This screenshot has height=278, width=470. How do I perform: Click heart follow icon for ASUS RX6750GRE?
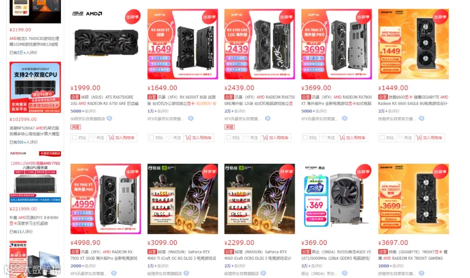93,138
